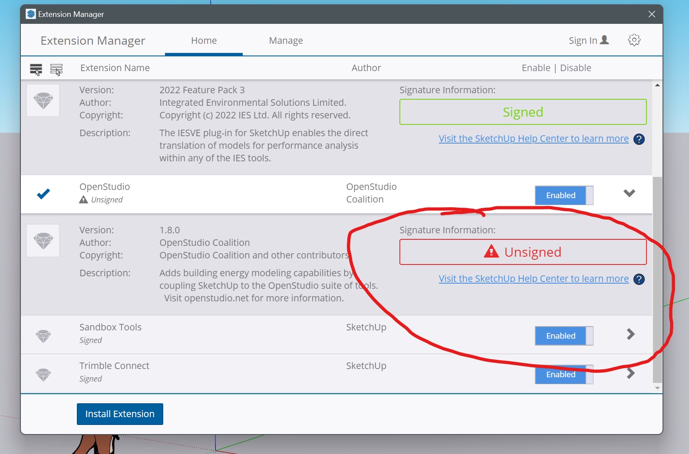The height and width of the screenshot is (454, 689).
Task: Click Integrated Environmental Solutions Limited author text
Action: 253,102
